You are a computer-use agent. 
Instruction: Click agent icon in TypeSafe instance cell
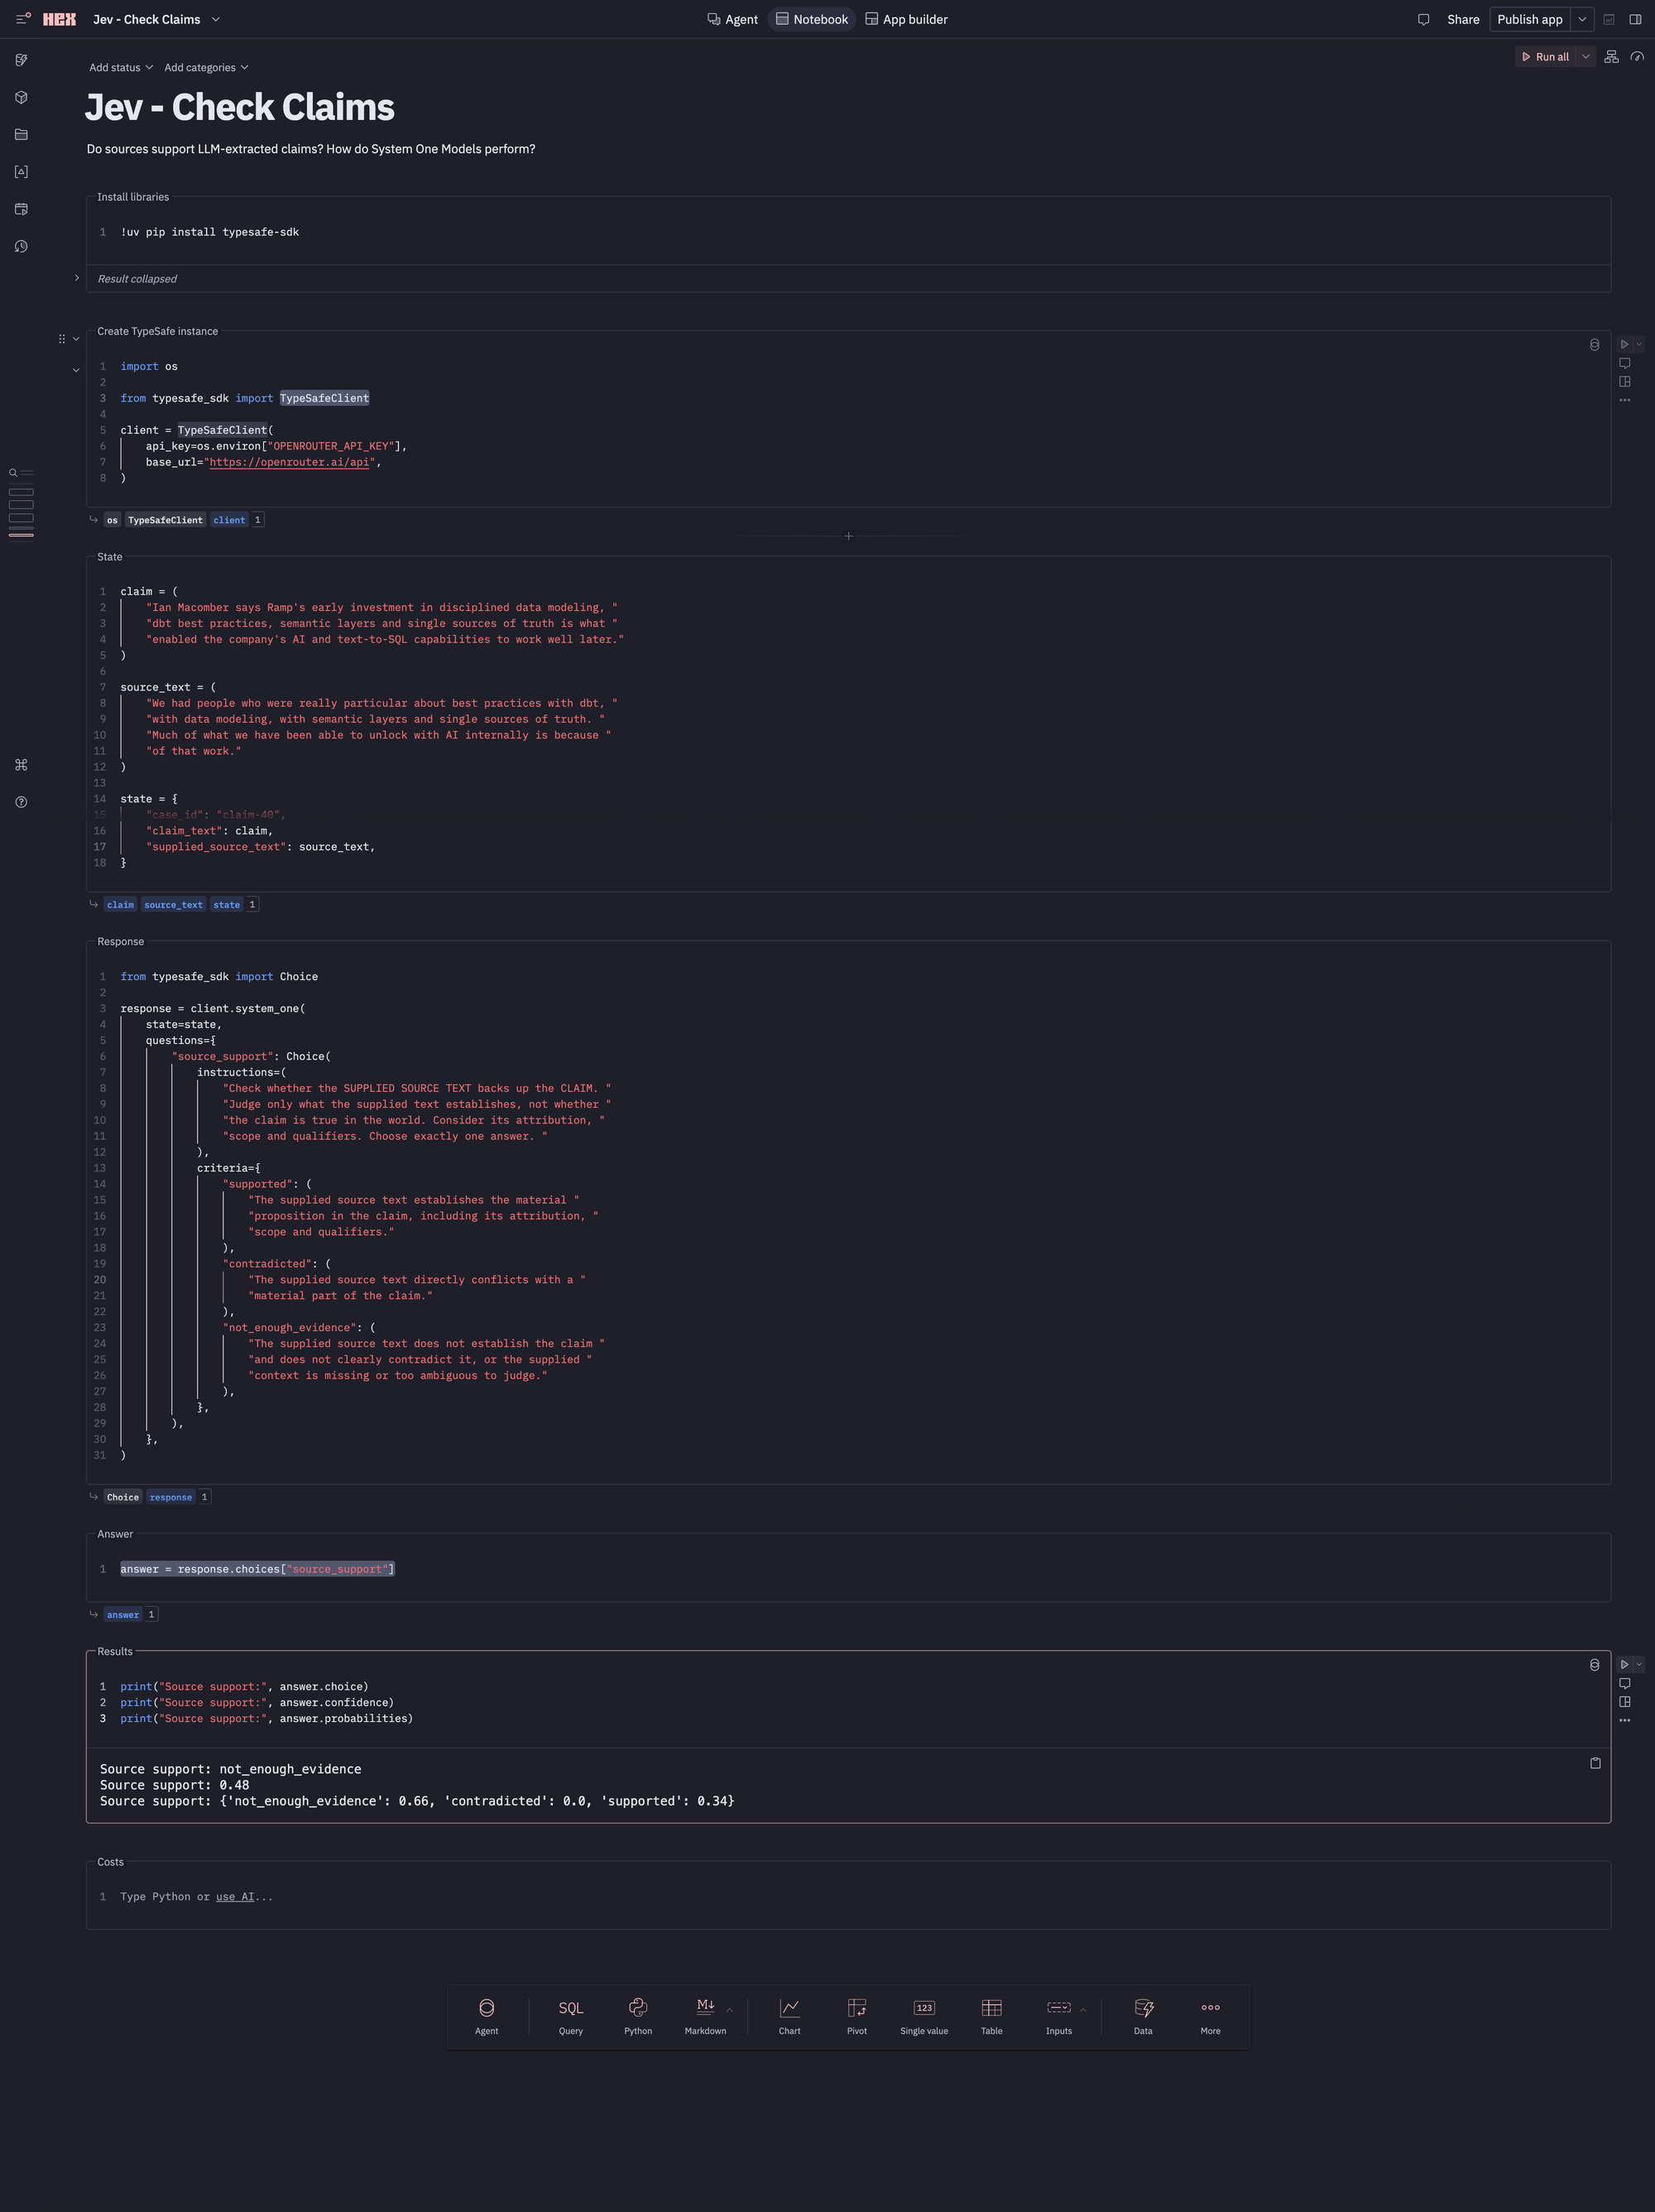[x=1594, y=345]
